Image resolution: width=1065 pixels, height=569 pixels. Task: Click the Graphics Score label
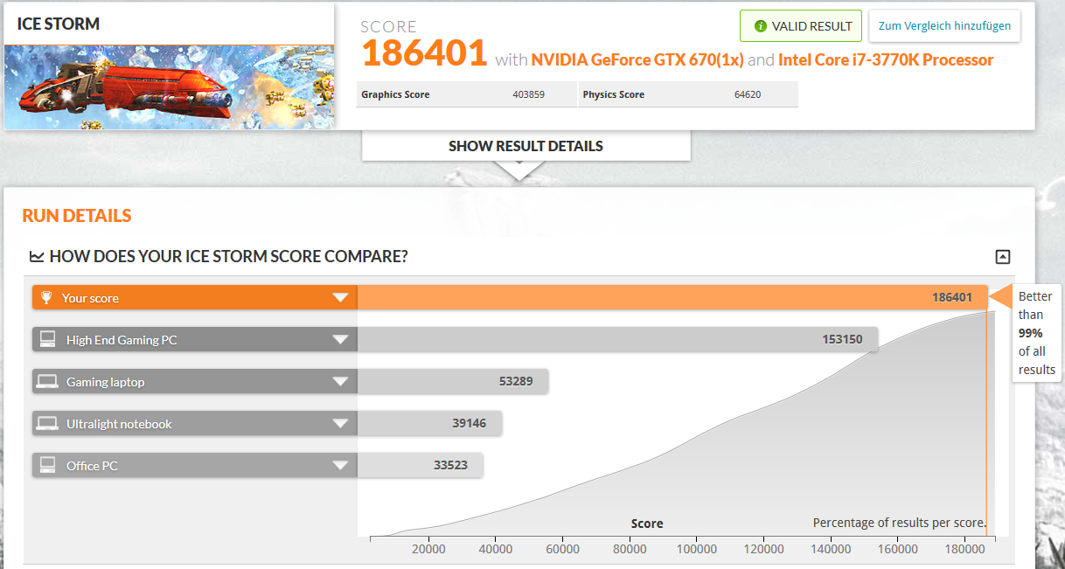[x=395, y=94]
